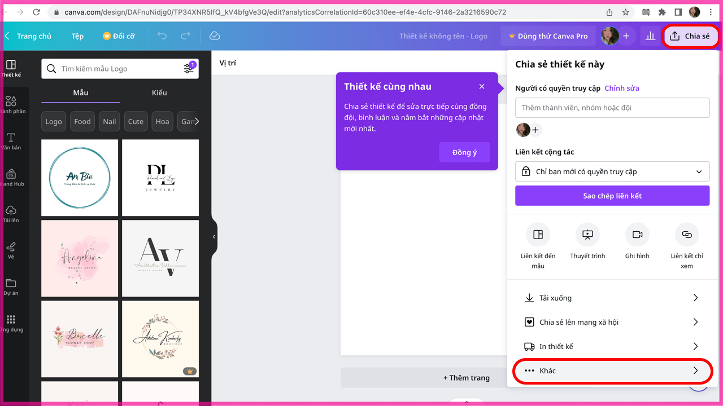Click the Chỉnh sửa edit access link
This screenshot has width=723, height=406.
[622, 88]
